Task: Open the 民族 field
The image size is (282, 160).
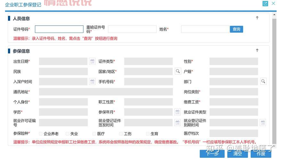Action: pos(63,71)
